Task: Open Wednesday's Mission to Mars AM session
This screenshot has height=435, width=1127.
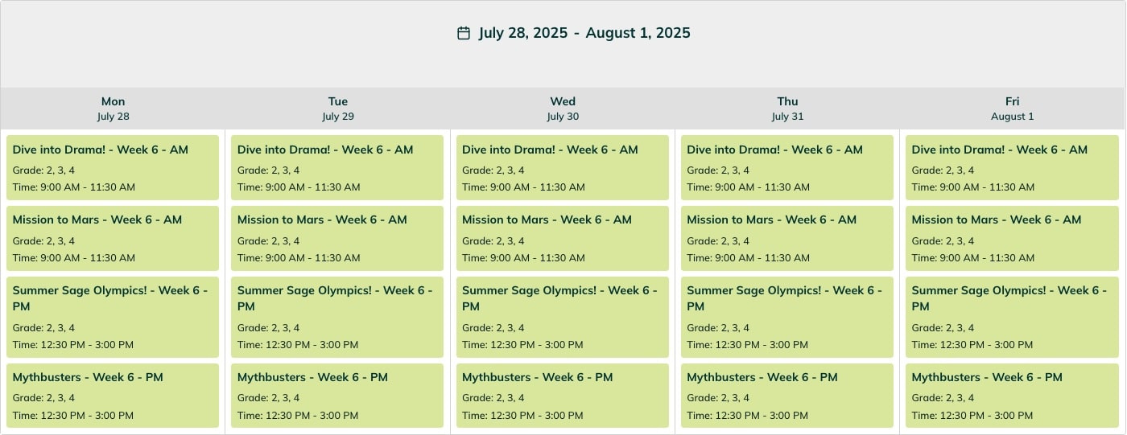Action: pos(562,238)
